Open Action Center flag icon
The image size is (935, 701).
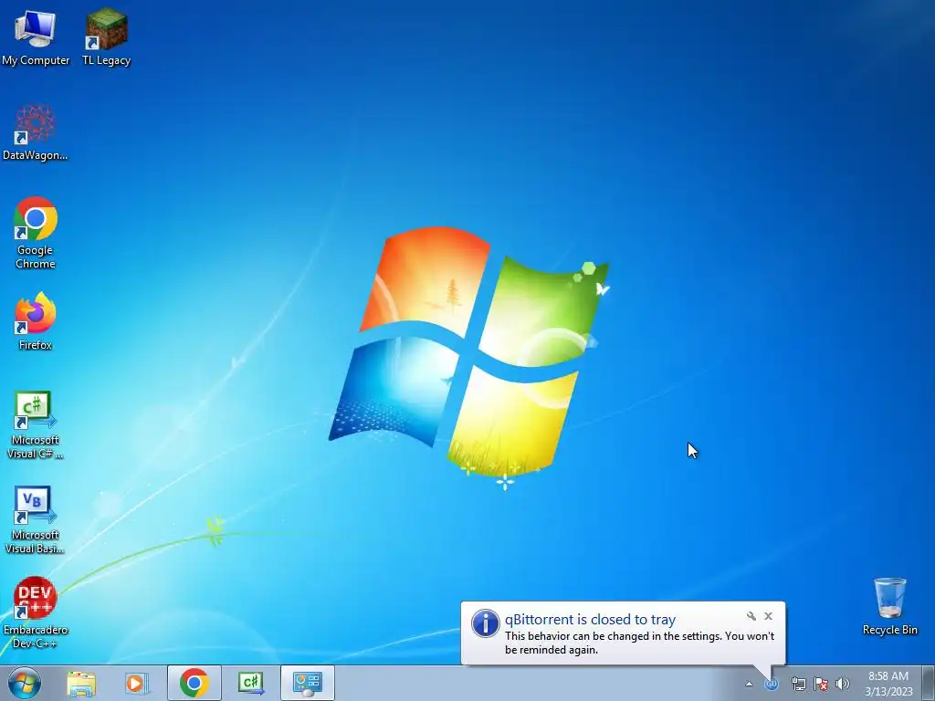tap(821, 684)
